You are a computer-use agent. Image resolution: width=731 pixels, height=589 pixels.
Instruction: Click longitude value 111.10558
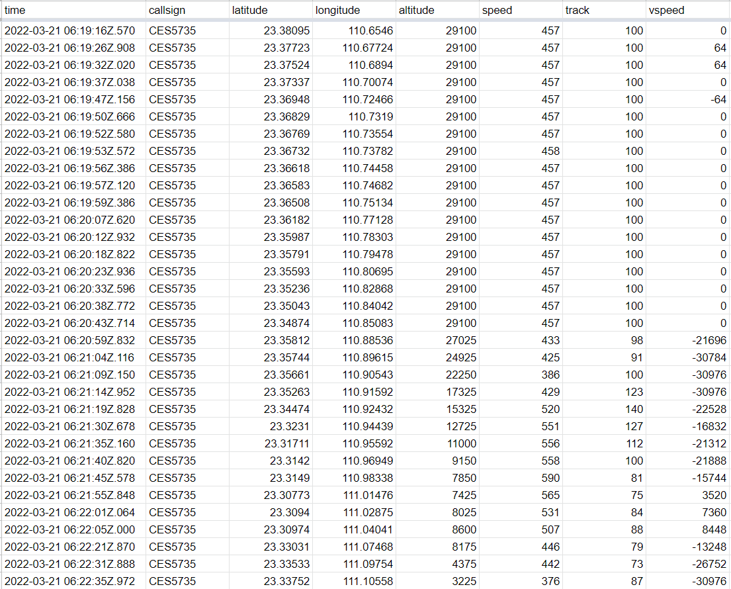point(368,582)
